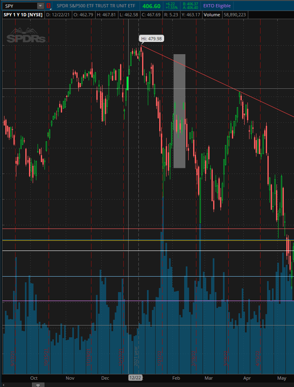The image size is (294, 387).
Task: Click the Hi: 479.98 price bubble
Action: pyautogui.click(x=151, y=39)
